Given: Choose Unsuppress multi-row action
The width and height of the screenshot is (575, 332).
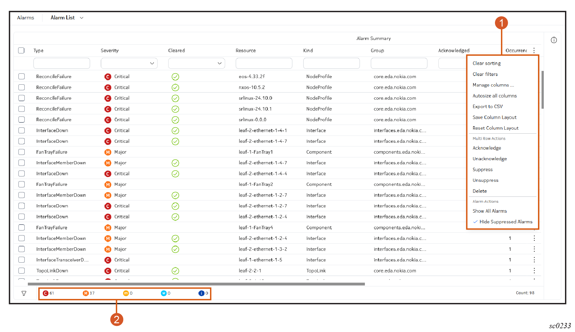Looking at the screenshot, I should click(485, 181).
